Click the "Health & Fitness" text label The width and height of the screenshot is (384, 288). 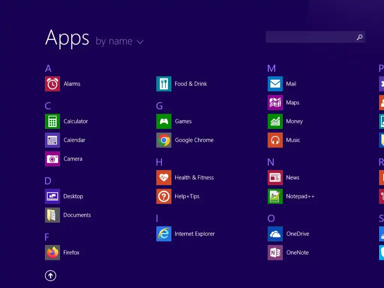click(194, 177)
